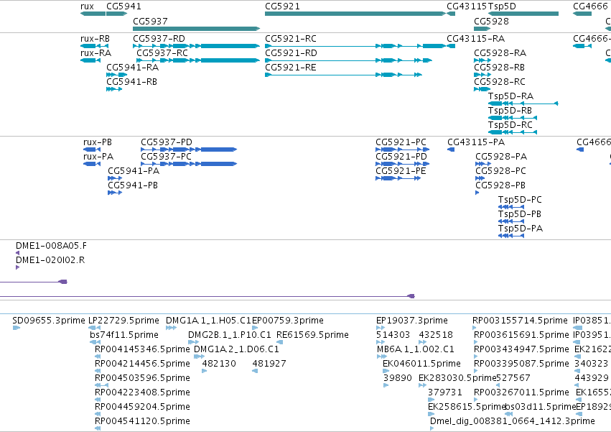This screenshot has height=432, width=611.
Task: Click protein CG5921-PD
Action: [403, 164]
